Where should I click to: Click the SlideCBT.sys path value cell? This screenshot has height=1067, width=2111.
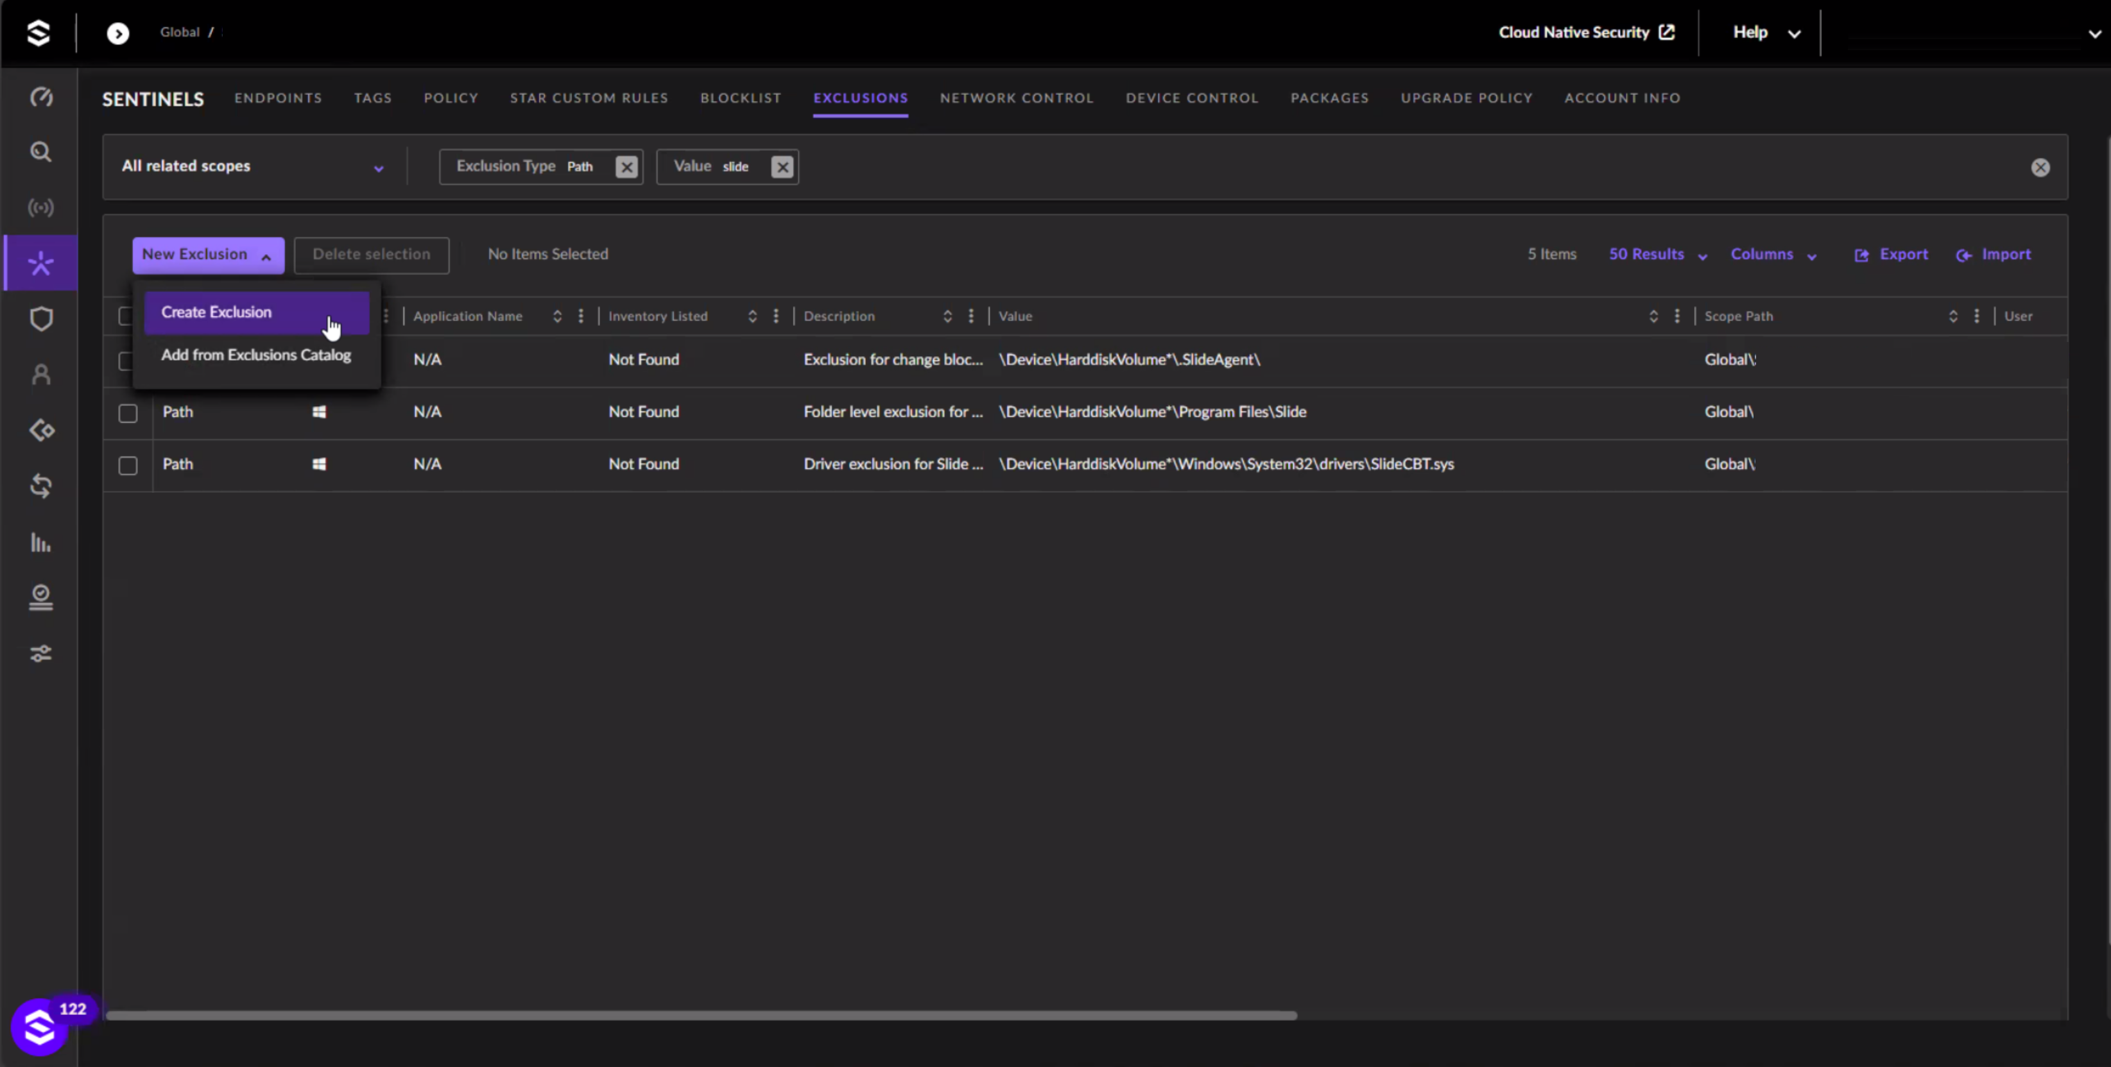(x=1227, y=464)
